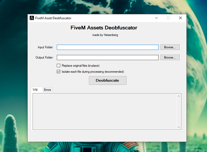Click the 'FiveM Assets Deobfuscator' heading
This screenshot has height=152, width=207.
tap(104, 28)
